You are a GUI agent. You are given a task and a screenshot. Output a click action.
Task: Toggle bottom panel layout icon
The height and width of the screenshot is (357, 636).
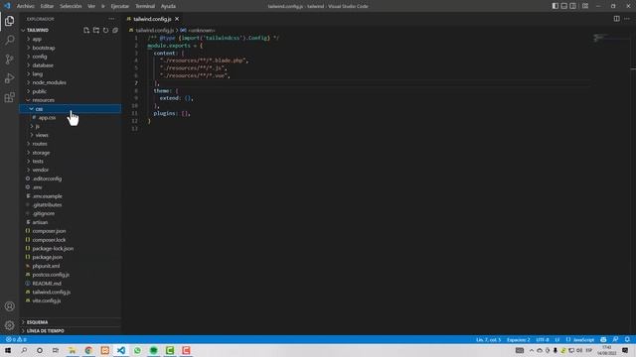click(563, 6)
